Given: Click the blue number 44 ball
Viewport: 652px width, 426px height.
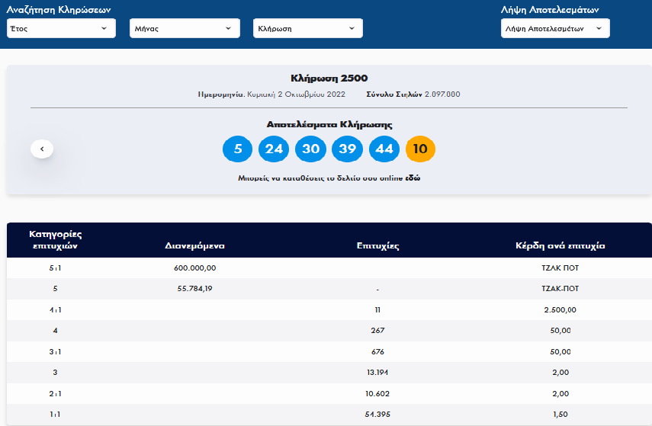Looking at the screenshot, I should tap(384, 149).
